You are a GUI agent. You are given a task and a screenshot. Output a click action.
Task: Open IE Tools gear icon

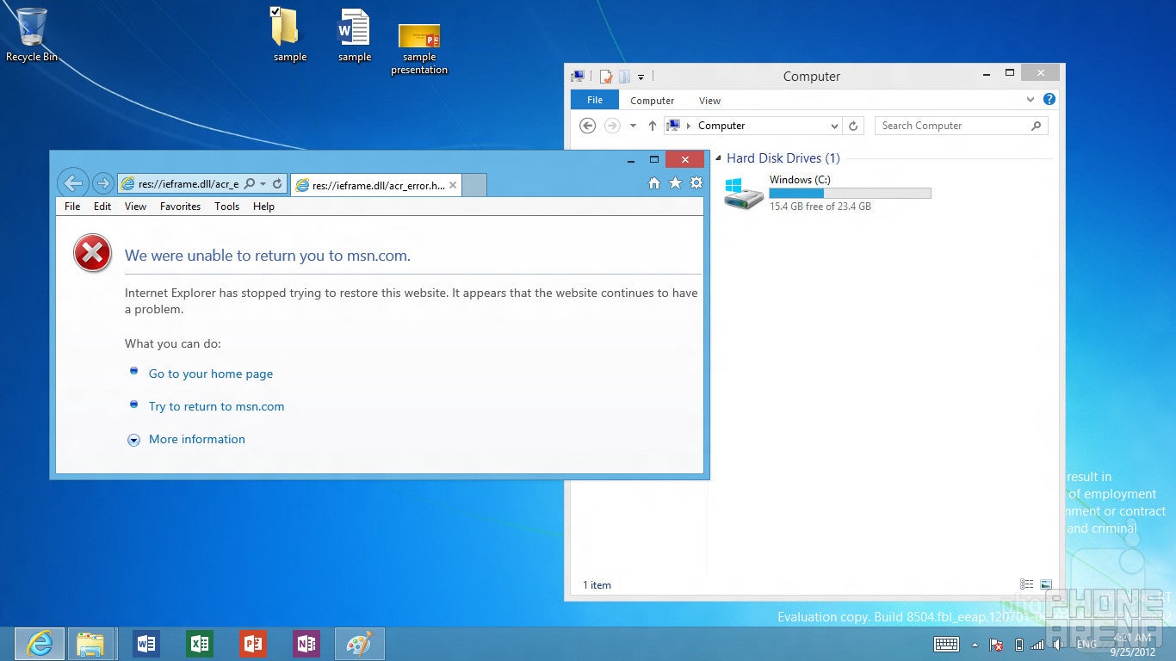click(x=696, y=182)
